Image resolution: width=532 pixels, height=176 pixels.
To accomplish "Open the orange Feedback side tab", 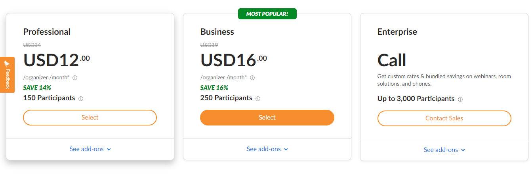I will [7, 75].
